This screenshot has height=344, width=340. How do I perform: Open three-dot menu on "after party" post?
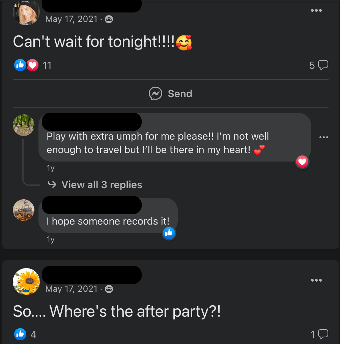[316, 280]
